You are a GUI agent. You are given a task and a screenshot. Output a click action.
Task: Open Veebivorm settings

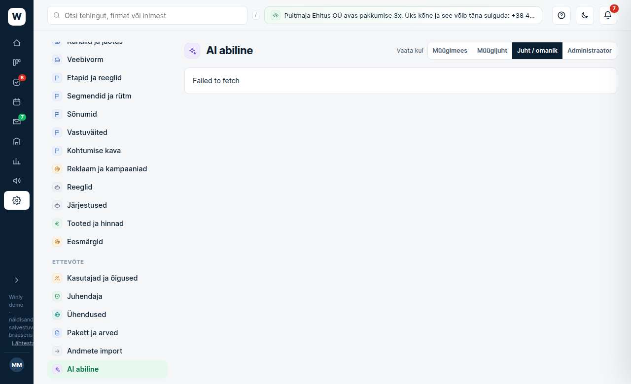click(x=107, y=60)
